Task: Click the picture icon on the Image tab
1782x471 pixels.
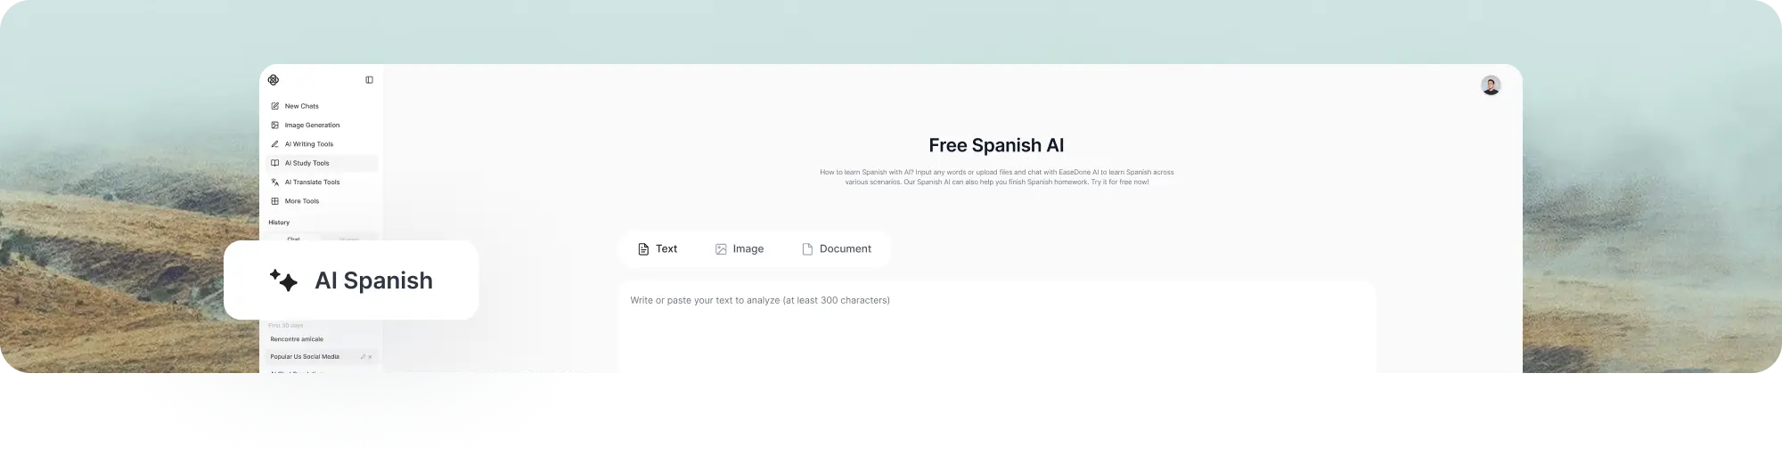Action: tap(721, 249)
